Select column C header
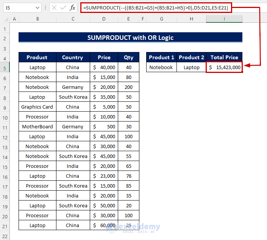The width and height of the screenshot is (267, 240). point(73,19)
